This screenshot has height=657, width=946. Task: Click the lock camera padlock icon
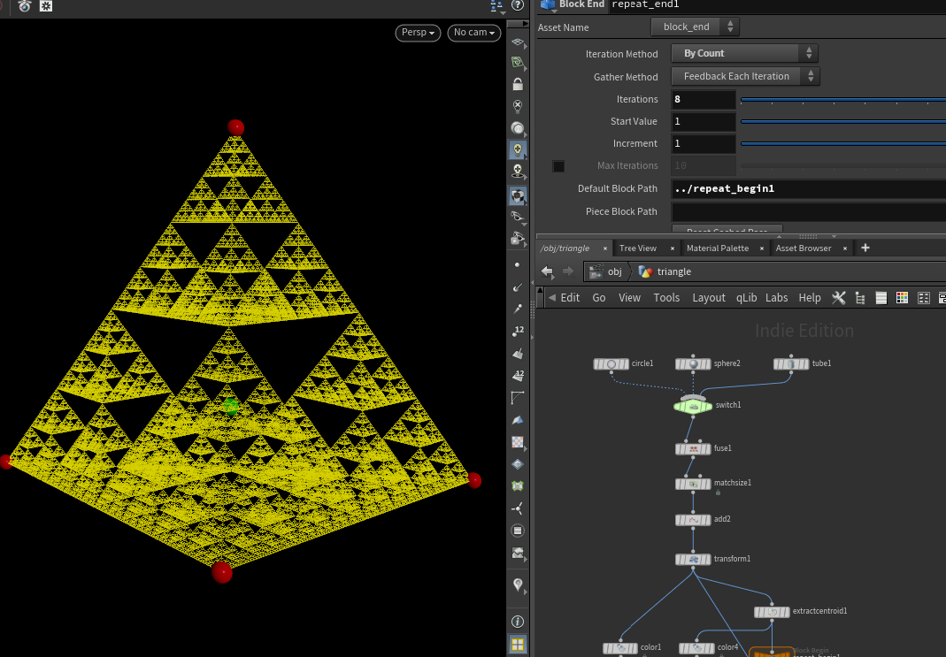click(x=518, y=85)
